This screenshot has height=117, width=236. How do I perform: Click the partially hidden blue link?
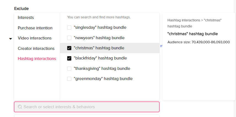161,46
